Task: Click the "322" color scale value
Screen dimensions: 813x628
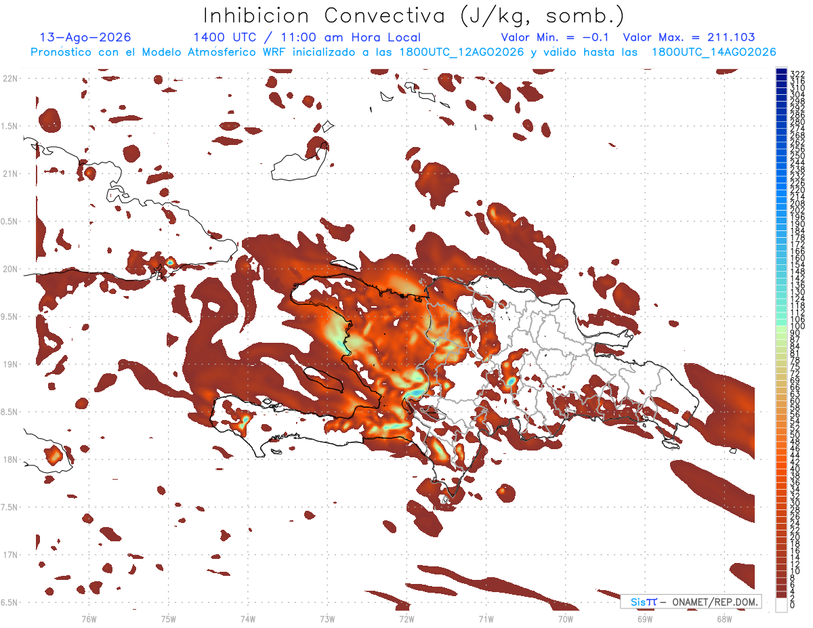Action: click(797, 74)
